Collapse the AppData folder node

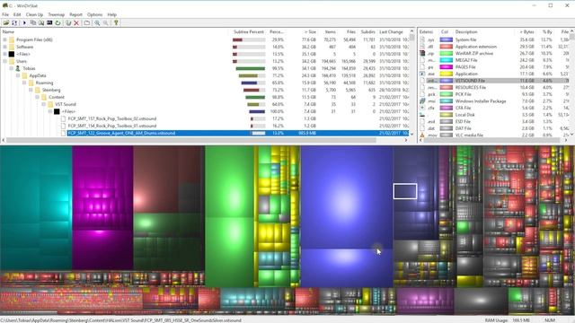tap(18, 75)
